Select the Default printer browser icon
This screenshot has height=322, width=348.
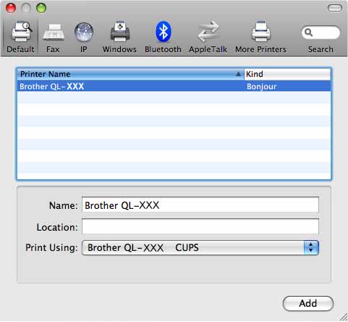(x=21, y=32)
